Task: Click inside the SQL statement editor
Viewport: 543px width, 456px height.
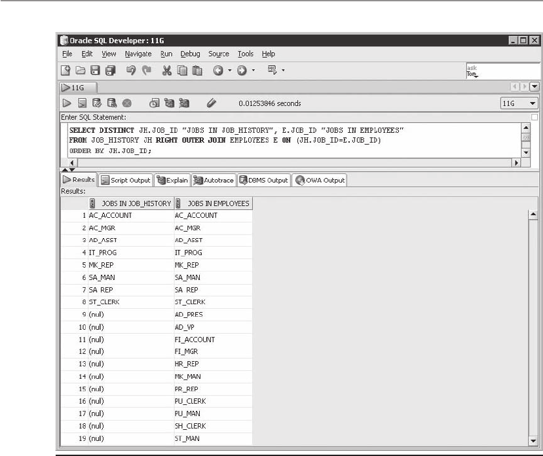Action: 294,141
